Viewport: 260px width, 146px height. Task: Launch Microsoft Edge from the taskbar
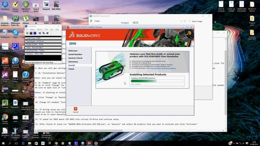pyautogui.click(x=23, y=143)
